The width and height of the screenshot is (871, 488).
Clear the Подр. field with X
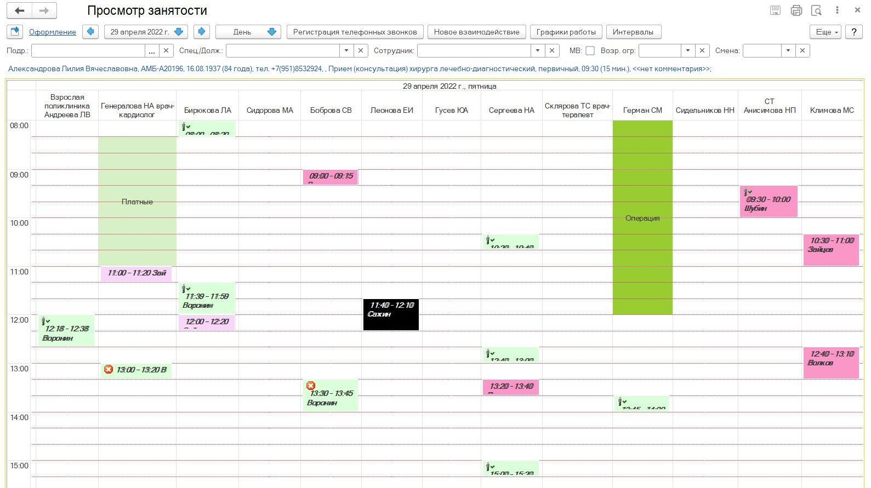pos(166,51)
